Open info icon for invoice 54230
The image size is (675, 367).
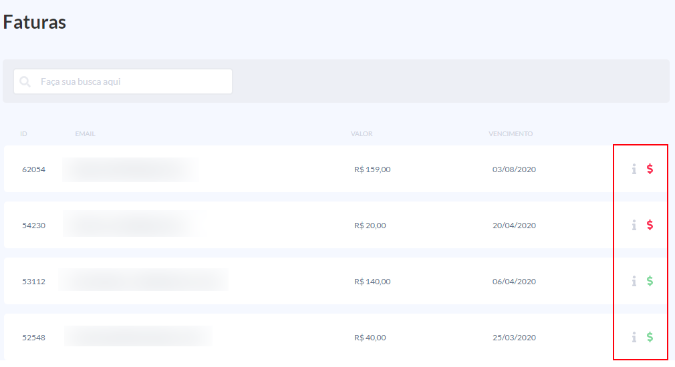(634, 226)
